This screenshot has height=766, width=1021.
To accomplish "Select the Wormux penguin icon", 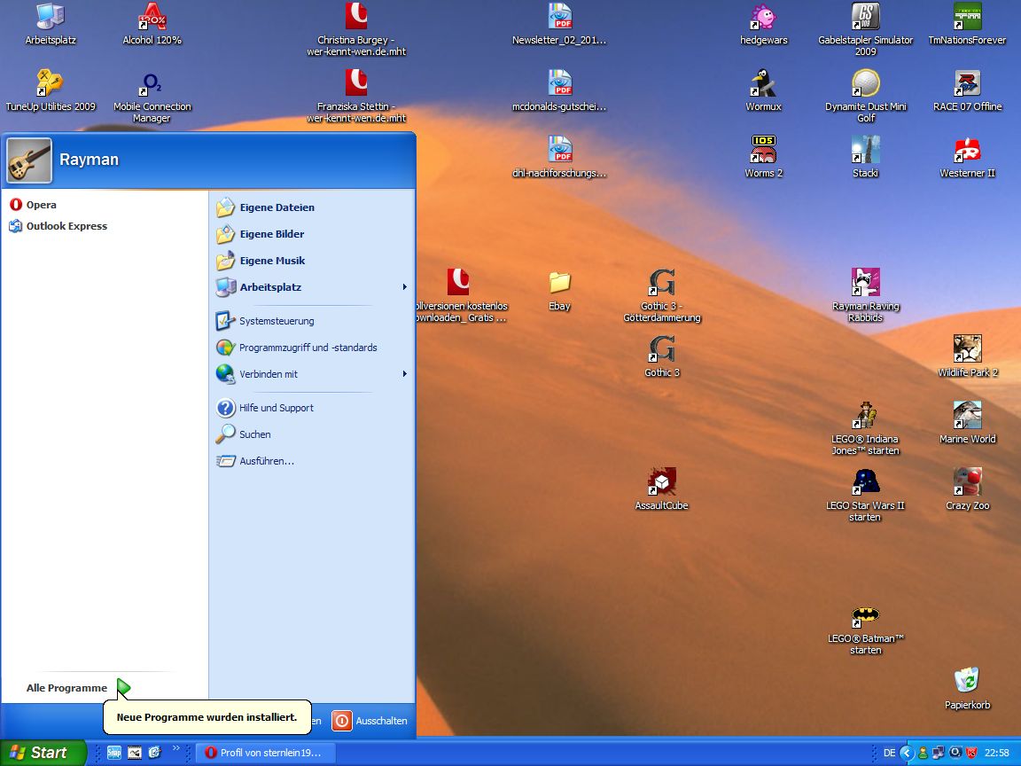I will [x=763, y=91].
